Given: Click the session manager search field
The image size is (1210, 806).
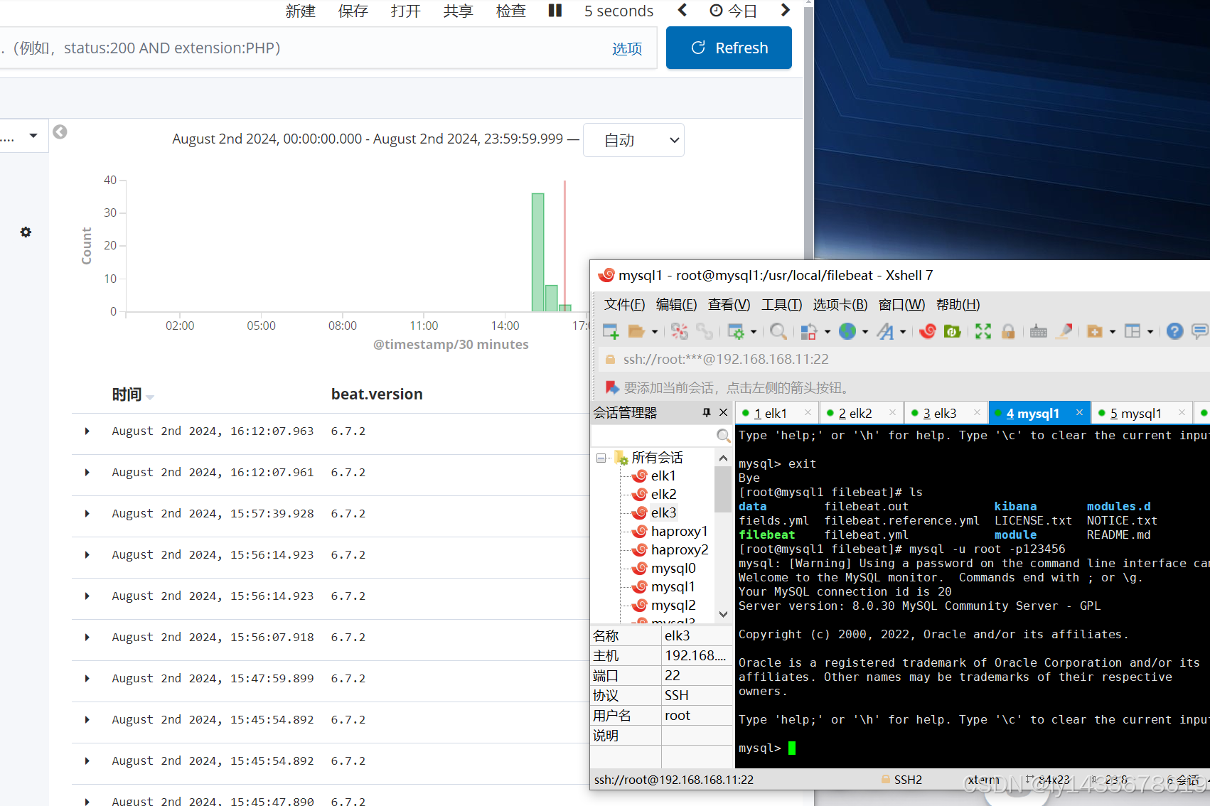Looking at the screenshot, I should click(x=654, y=435).
